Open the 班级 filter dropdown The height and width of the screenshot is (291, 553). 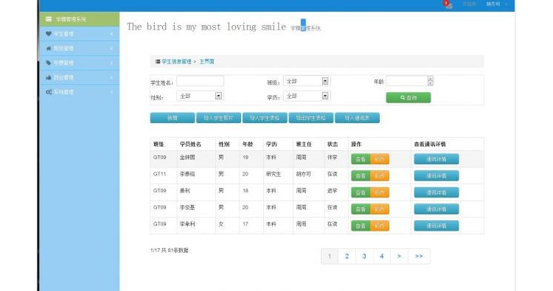click(306, 81)
